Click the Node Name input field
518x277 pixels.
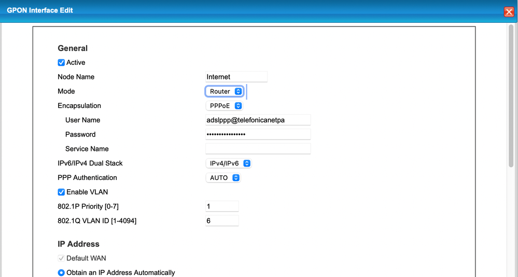coord(236,77)
